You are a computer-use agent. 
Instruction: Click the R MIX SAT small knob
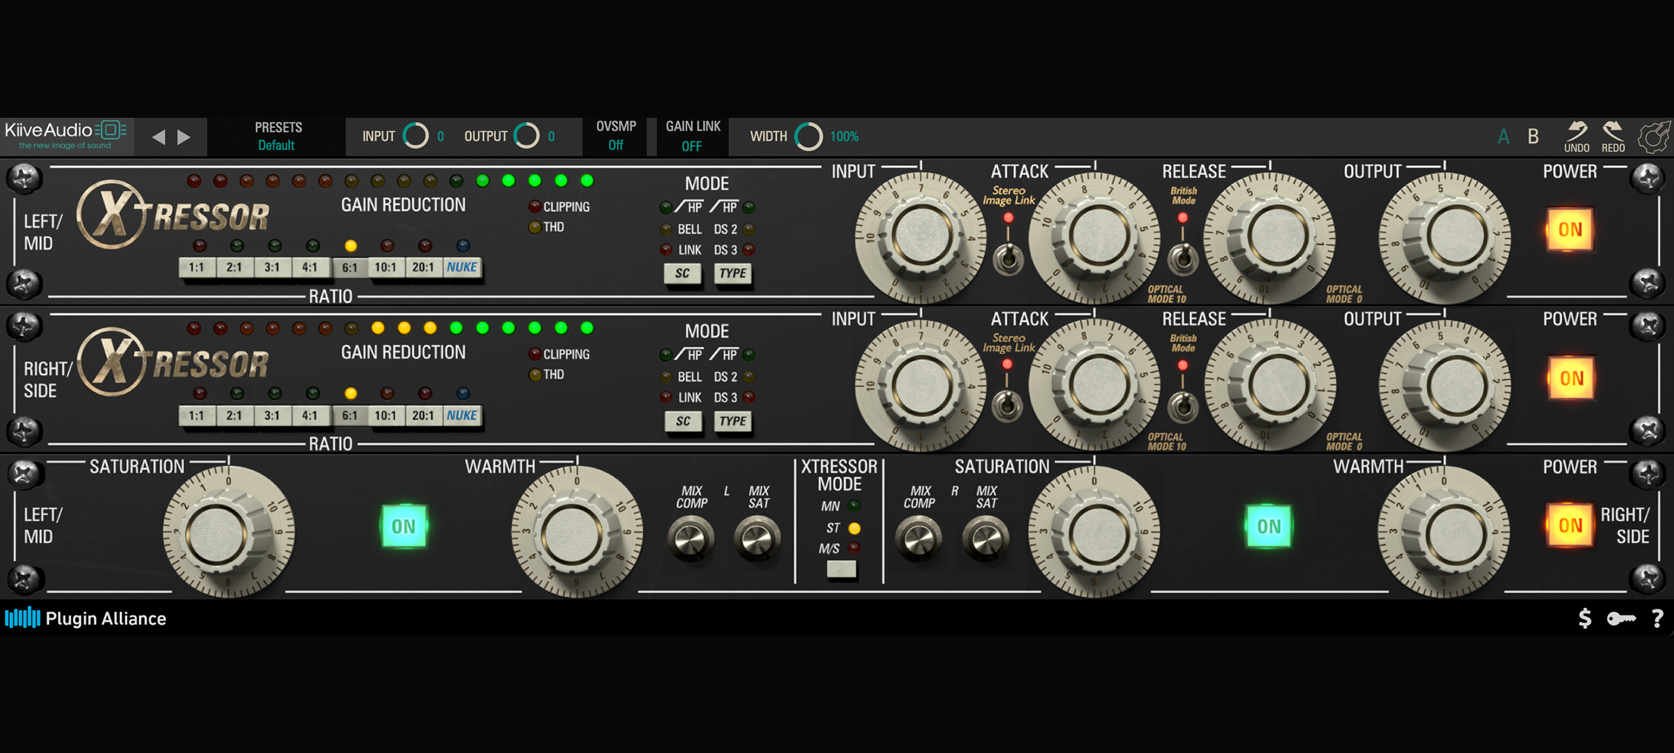click(x=986, y=538)
